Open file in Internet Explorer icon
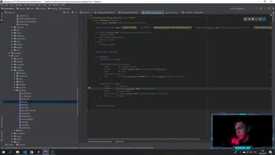This screenshot has height=155, width=275. coord(260,19)
